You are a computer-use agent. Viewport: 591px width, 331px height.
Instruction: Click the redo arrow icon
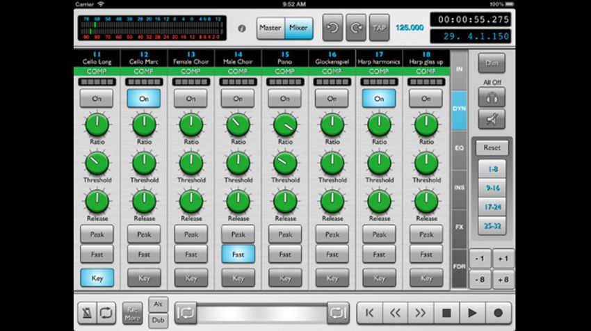(x=356, y=28)
